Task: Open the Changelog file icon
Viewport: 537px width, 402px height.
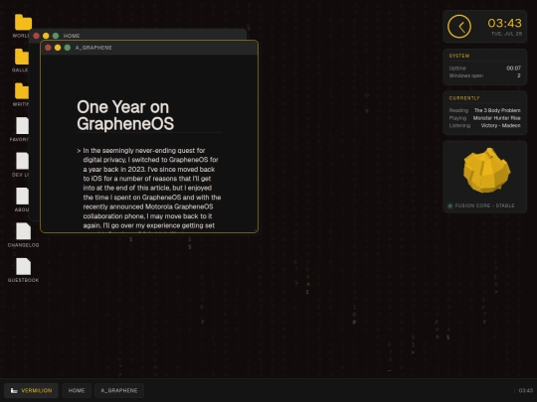Action: (23, 231)
